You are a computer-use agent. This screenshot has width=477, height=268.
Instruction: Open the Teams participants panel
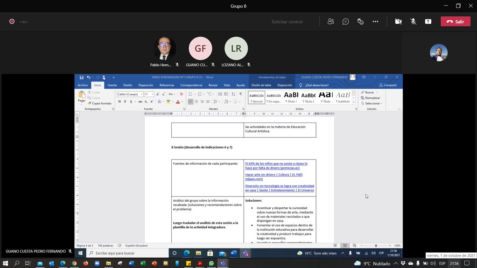[x=331, y=21]
